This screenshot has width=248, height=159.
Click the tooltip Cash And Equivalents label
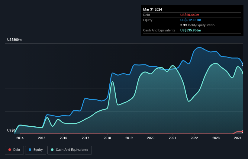pos(159,30)
